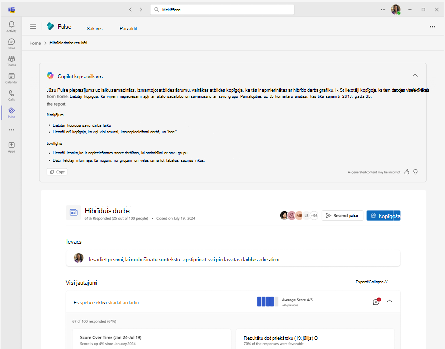Viewport: 445px width, 349px height.
Task: Switch to the Sākums tab
Action: click(95, 29)
